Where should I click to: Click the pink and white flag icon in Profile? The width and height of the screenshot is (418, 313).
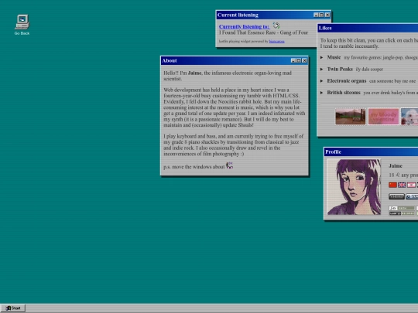pyautogui.click(x=411, y=185)
